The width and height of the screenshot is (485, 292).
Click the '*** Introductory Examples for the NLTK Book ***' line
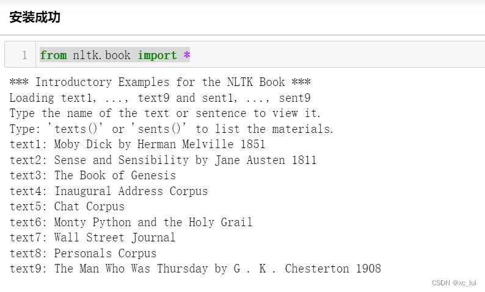(x=160, y=82)
